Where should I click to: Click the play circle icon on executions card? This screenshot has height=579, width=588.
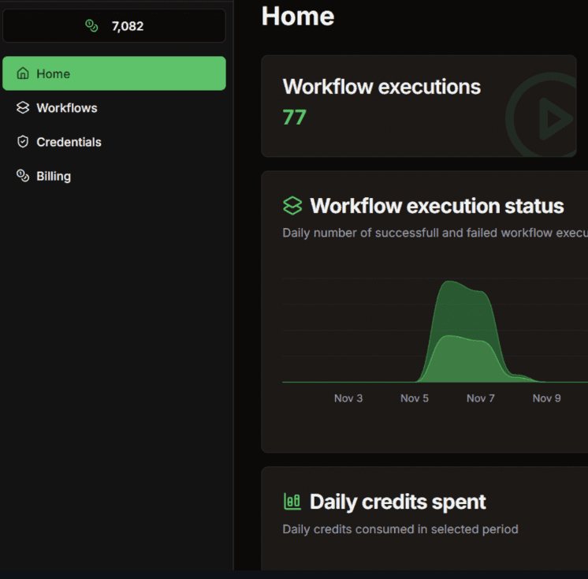click(541, 115)
